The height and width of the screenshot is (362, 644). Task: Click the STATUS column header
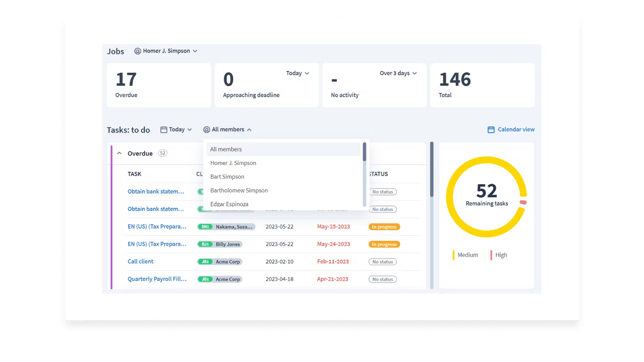coord(378,174)
